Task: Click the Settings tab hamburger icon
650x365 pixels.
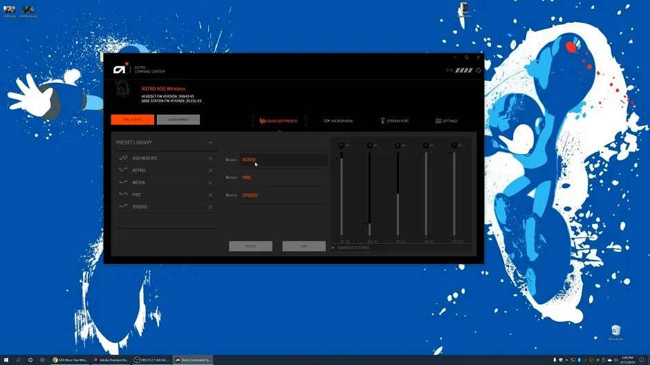Action: click(x=438, y=121)
